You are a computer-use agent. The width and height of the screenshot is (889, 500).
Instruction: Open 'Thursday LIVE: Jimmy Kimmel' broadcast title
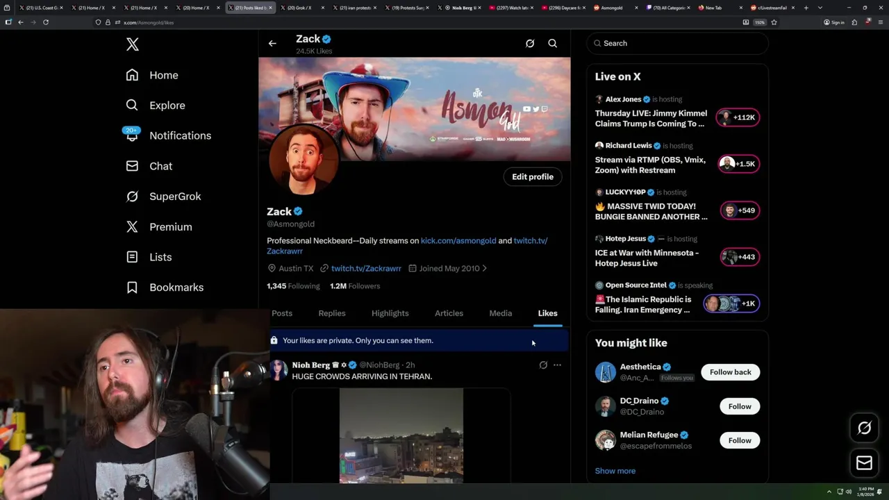(x=651, y=119)
